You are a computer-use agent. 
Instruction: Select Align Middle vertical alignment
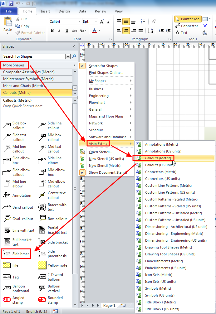coord(126,22)
